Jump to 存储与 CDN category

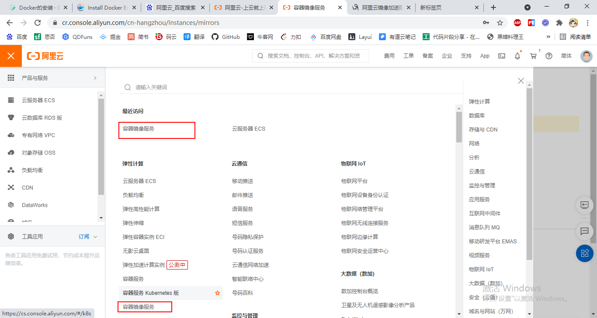pos(483,130)
